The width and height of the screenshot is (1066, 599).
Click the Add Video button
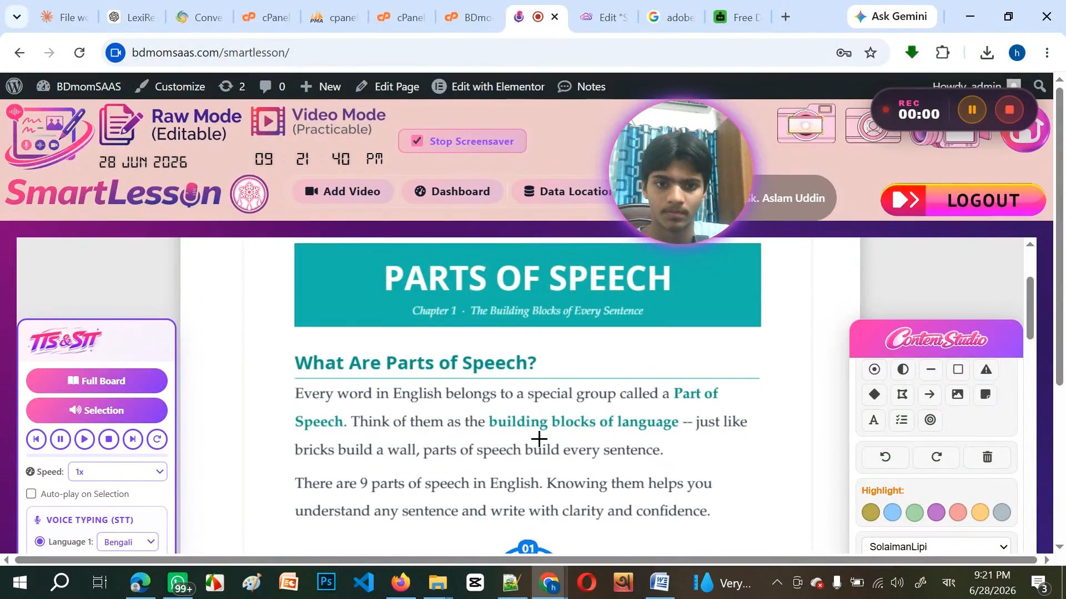click(343, 191)
